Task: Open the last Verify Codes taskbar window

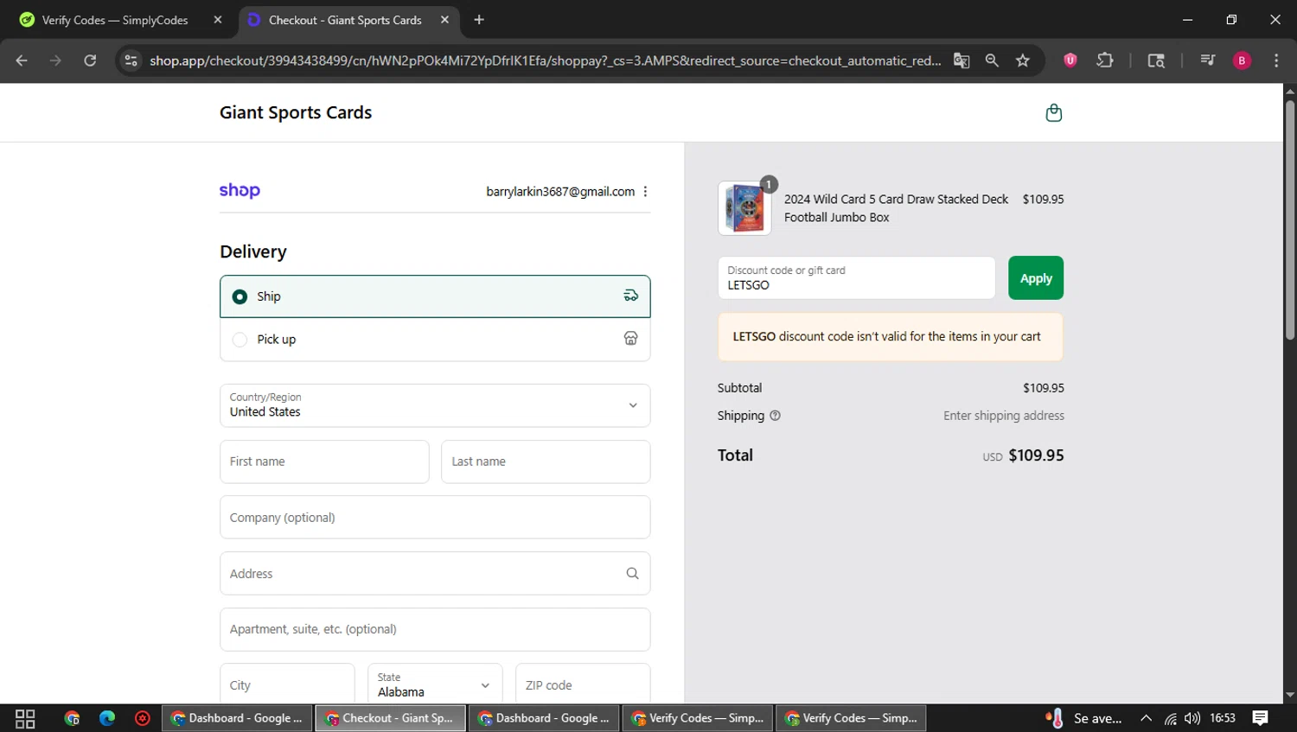Action: pos(851,718)
